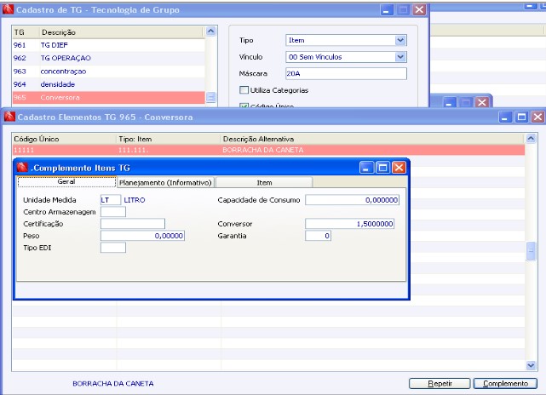Click the Peso field showing 0,00000
This screenshot has height=395, width=546.
(x=142, y=236)
